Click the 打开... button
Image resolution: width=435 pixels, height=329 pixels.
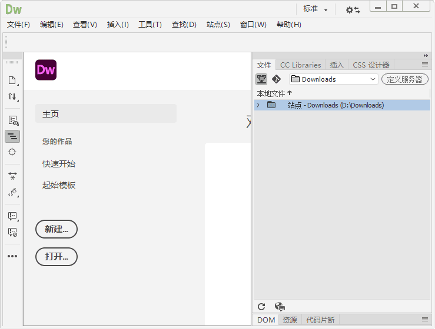(57, 257)
